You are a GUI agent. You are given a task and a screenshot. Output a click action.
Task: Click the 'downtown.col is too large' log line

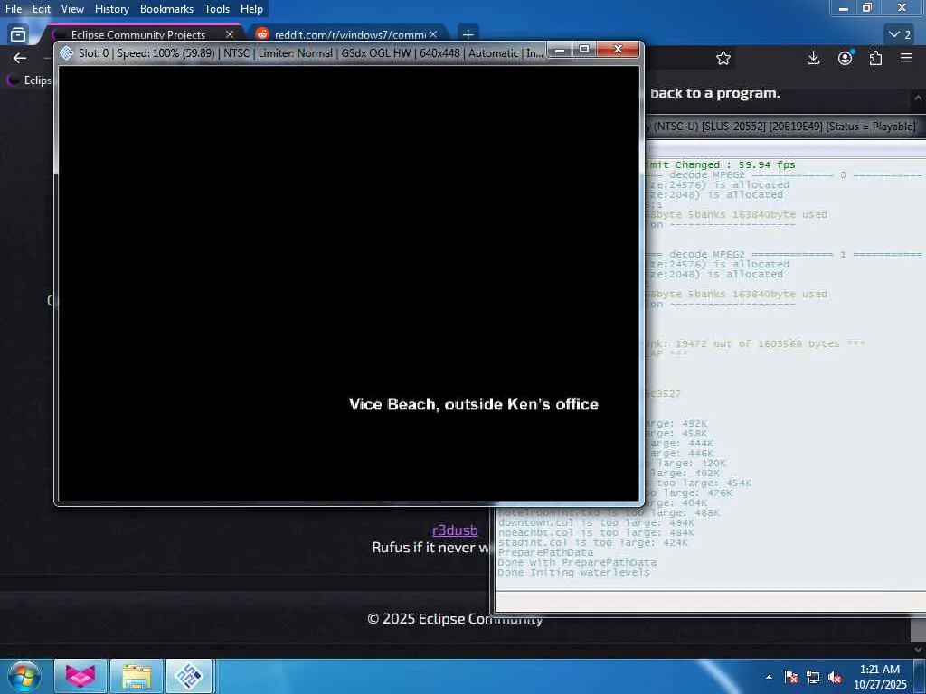click(x=596, y=523)
